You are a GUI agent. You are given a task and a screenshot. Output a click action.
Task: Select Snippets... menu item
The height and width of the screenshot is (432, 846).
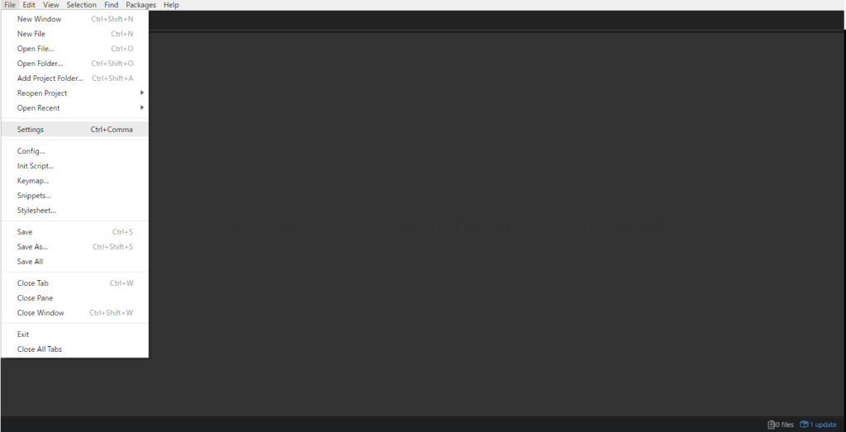coord(74,195)
